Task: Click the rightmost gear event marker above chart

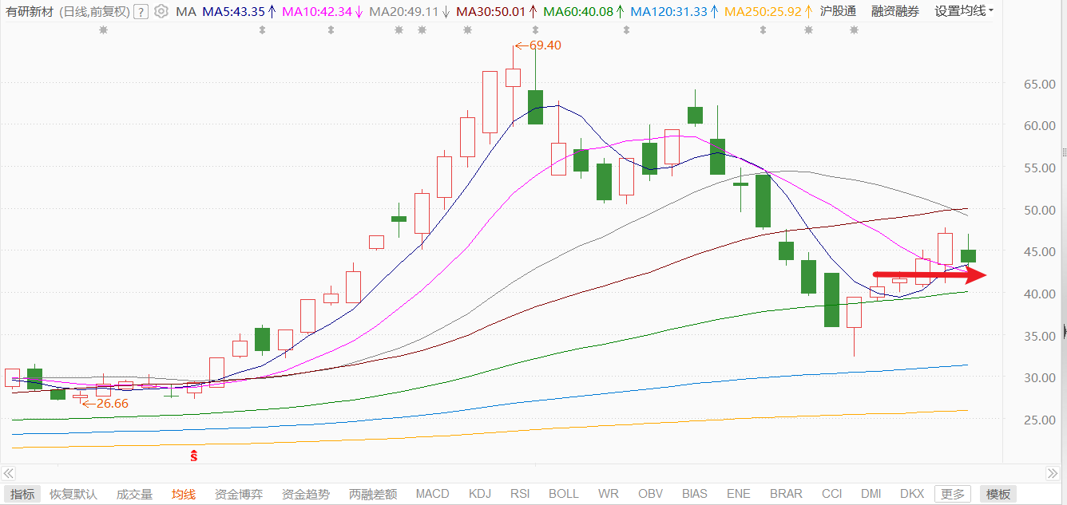Action: (854, 30)
